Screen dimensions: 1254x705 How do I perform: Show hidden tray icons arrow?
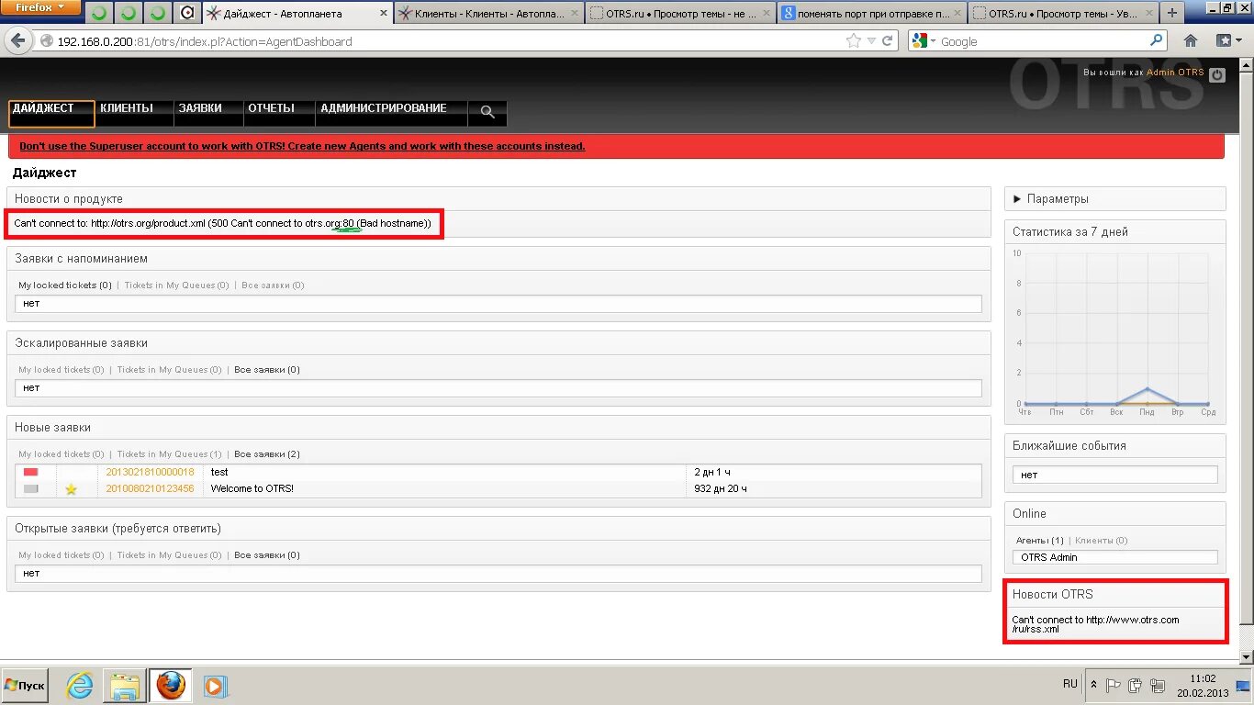[1093, 685]
